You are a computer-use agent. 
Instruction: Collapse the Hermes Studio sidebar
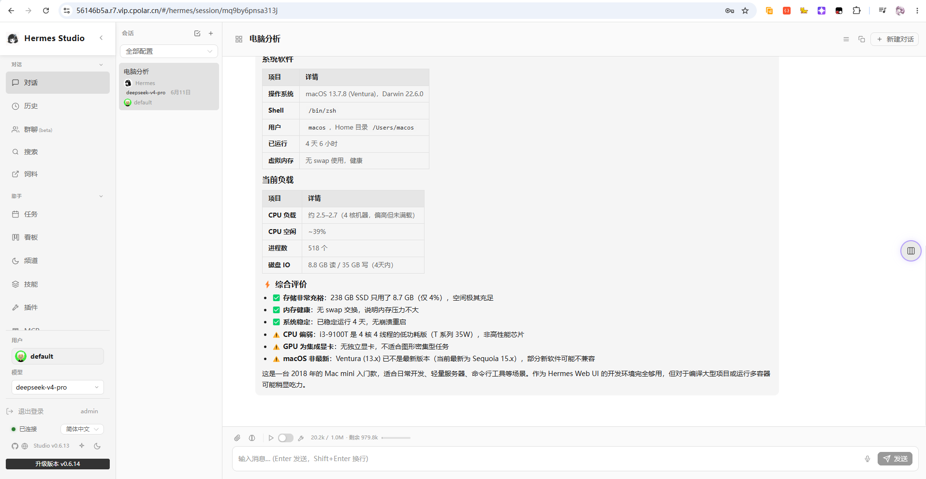(101, 38)
